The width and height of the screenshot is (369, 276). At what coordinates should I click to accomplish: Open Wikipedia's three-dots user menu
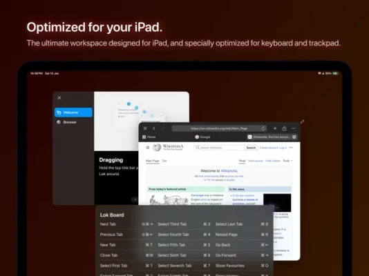click(291, 148)
